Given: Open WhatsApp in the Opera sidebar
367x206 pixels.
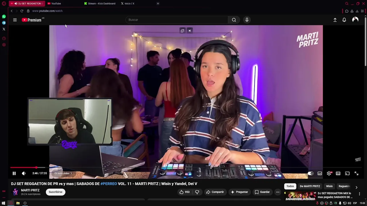Looking at the screenshot, I should [x=4, y=17].
